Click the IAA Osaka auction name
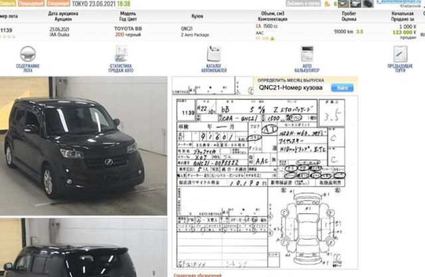 (59, 35)
